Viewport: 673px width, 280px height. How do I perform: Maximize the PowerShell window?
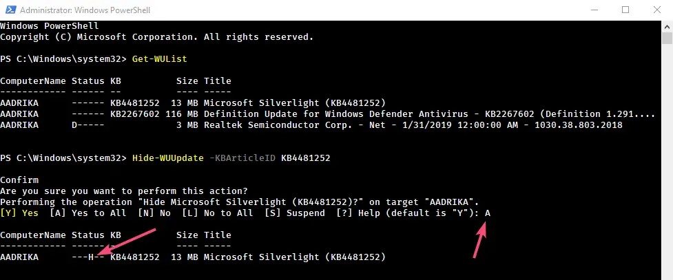[625, 10]
